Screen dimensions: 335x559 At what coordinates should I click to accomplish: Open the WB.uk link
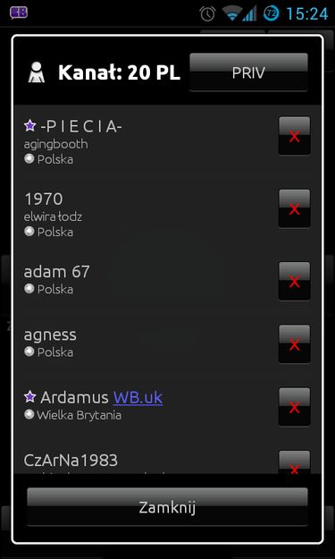138,397
